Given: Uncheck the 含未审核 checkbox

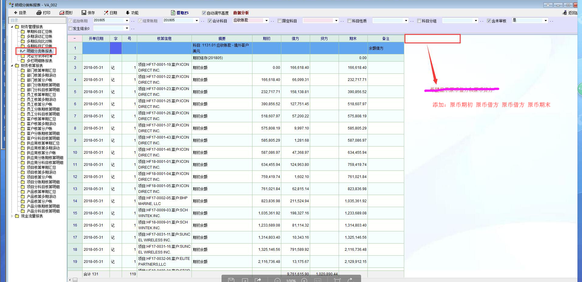Looking at the screenshot, I should point(489,21).
